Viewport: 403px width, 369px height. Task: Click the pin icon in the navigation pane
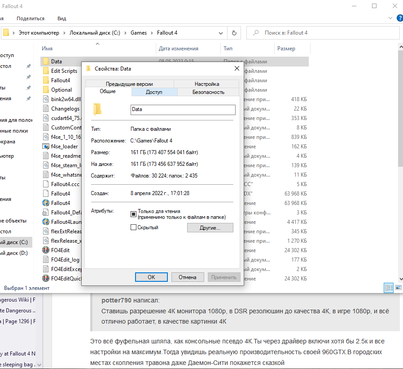point(29,66)
